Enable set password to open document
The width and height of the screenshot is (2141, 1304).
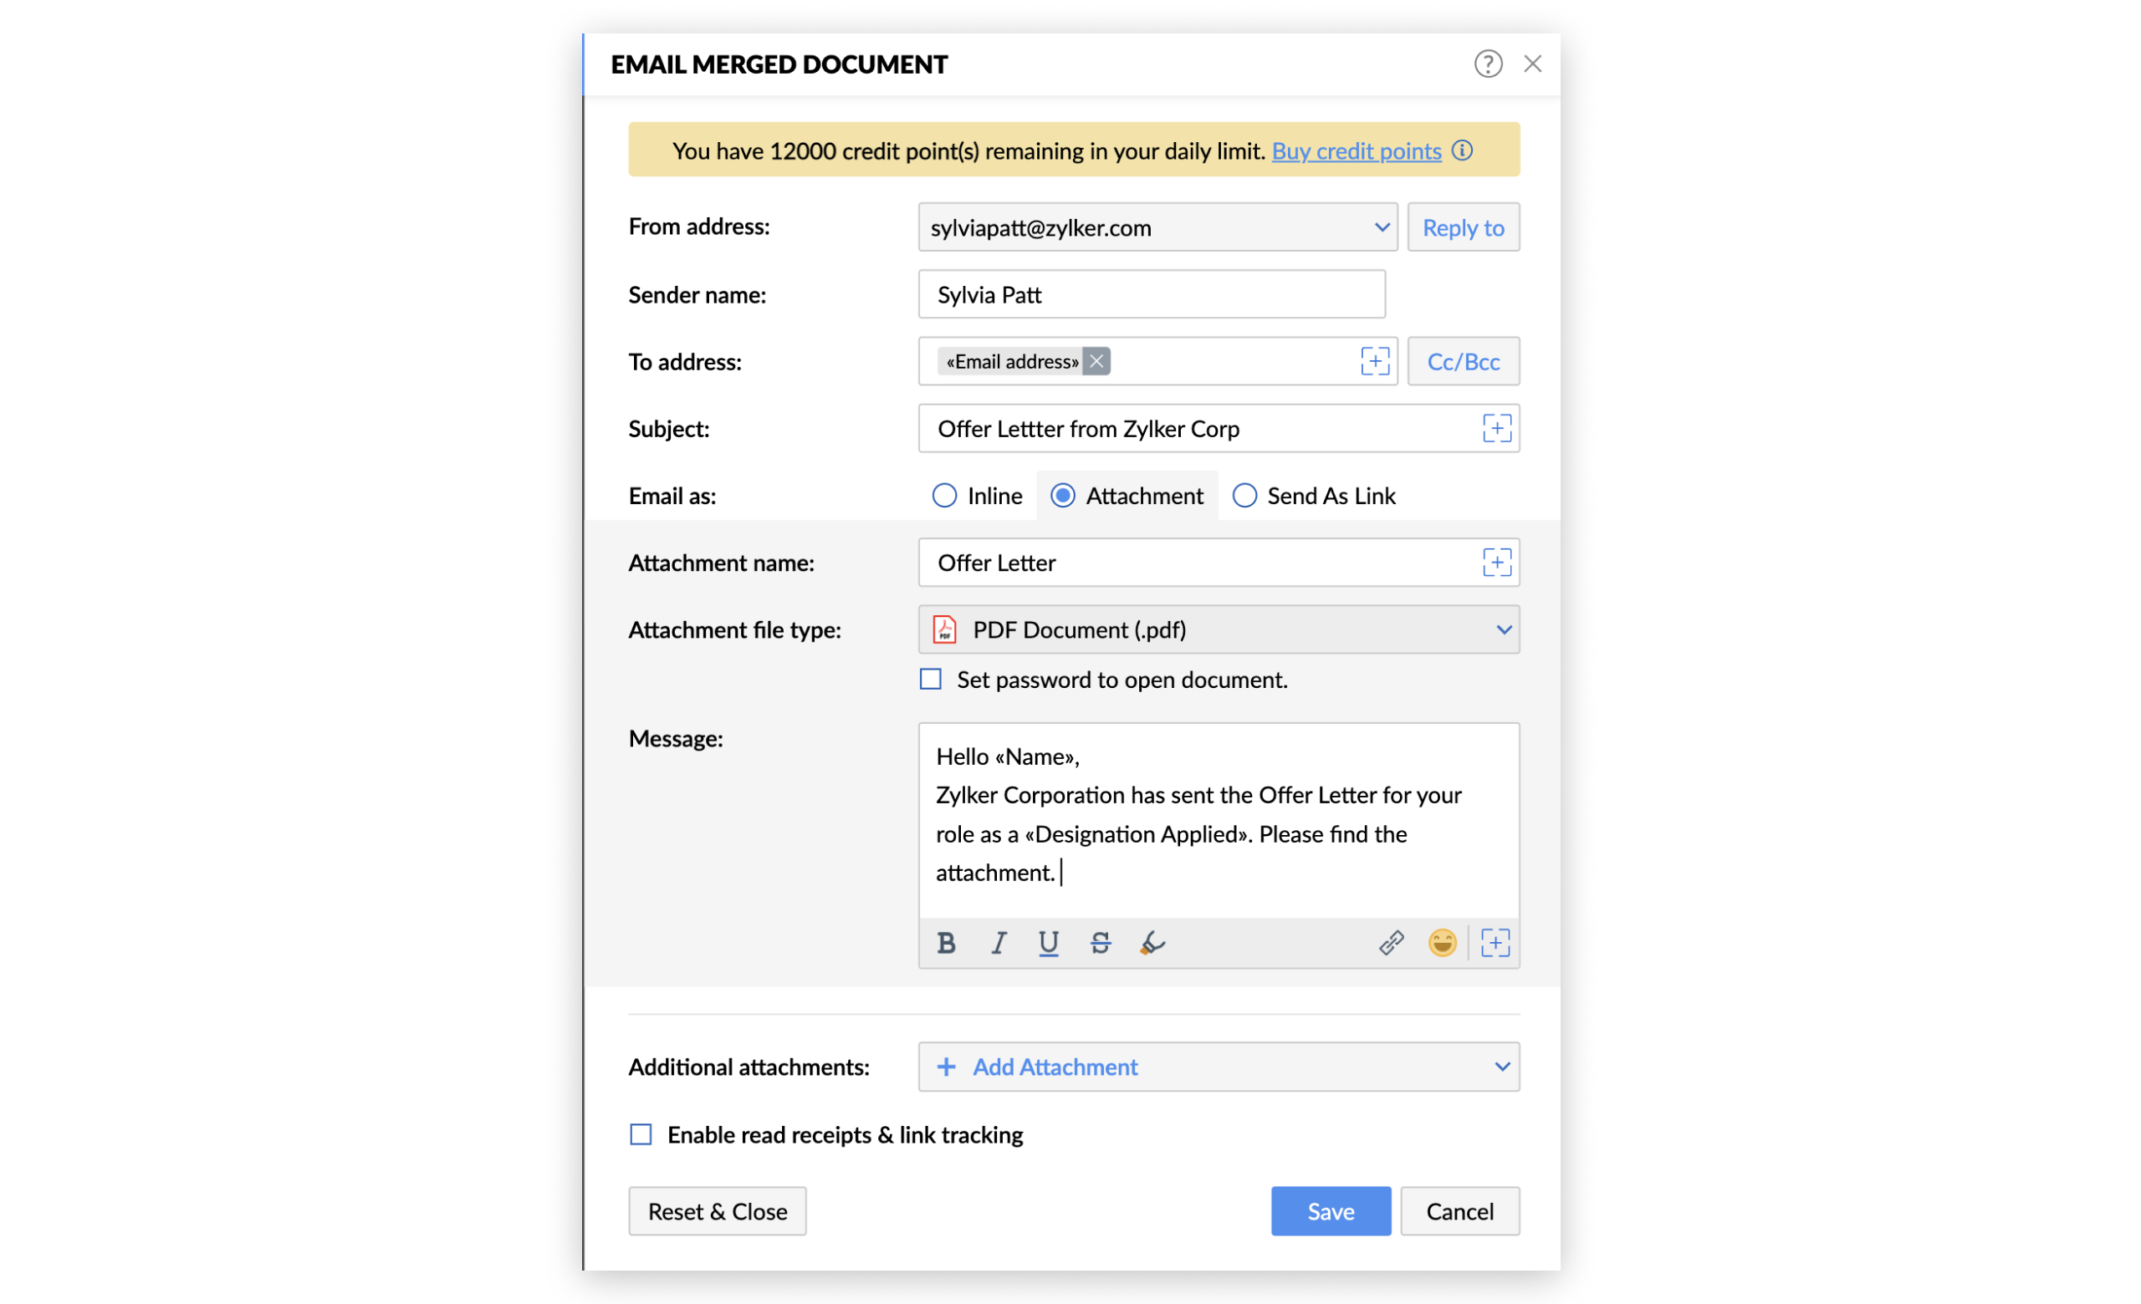tap(931, 679)
